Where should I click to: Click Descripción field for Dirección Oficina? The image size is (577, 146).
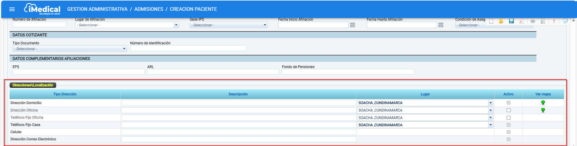[239, 110]
